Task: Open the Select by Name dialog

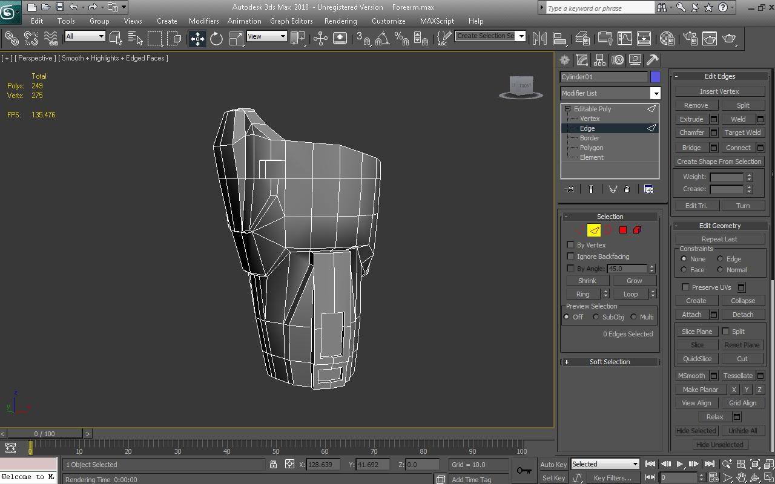Action: click(136, 39)
